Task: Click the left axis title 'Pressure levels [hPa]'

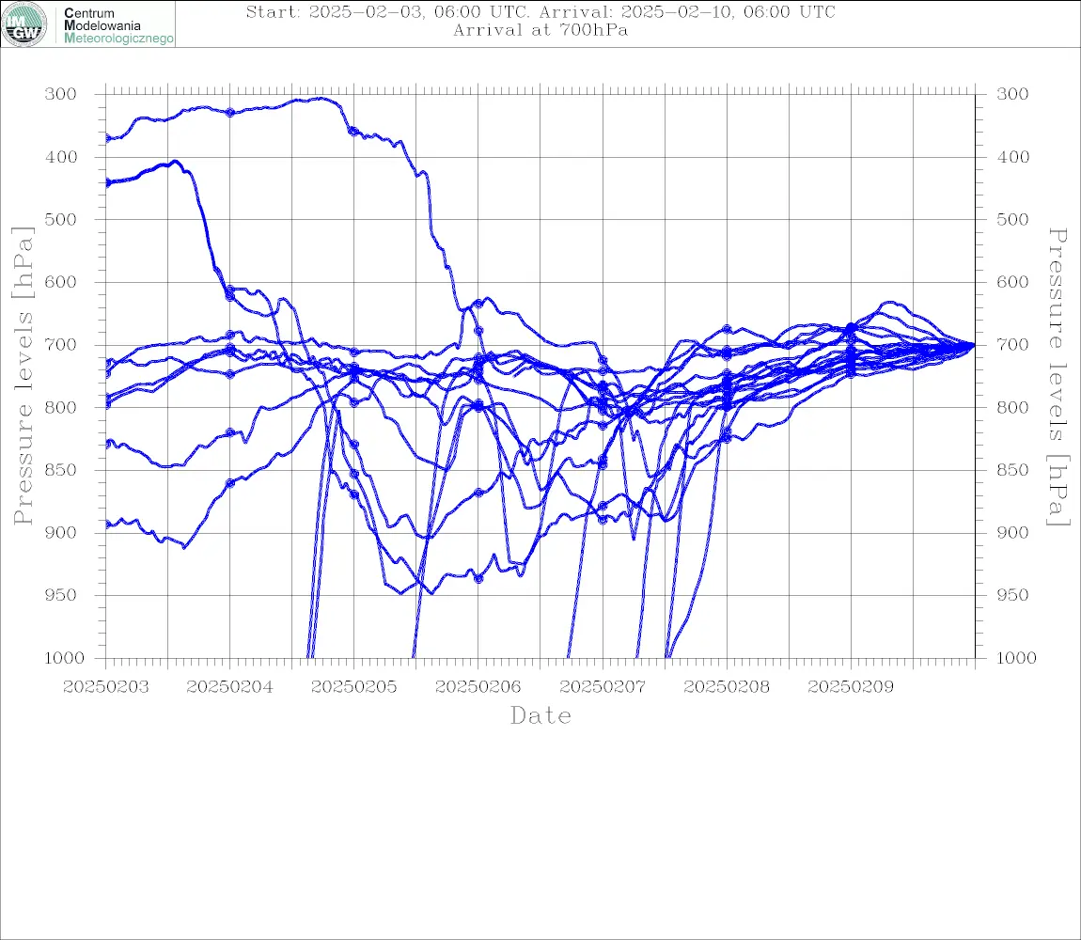Action: click(x=23, y=376)
